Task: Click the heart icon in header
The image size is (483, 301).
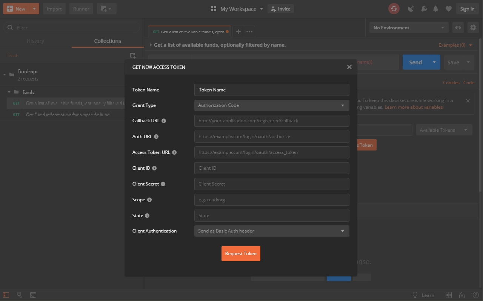Action: point(448,9)
